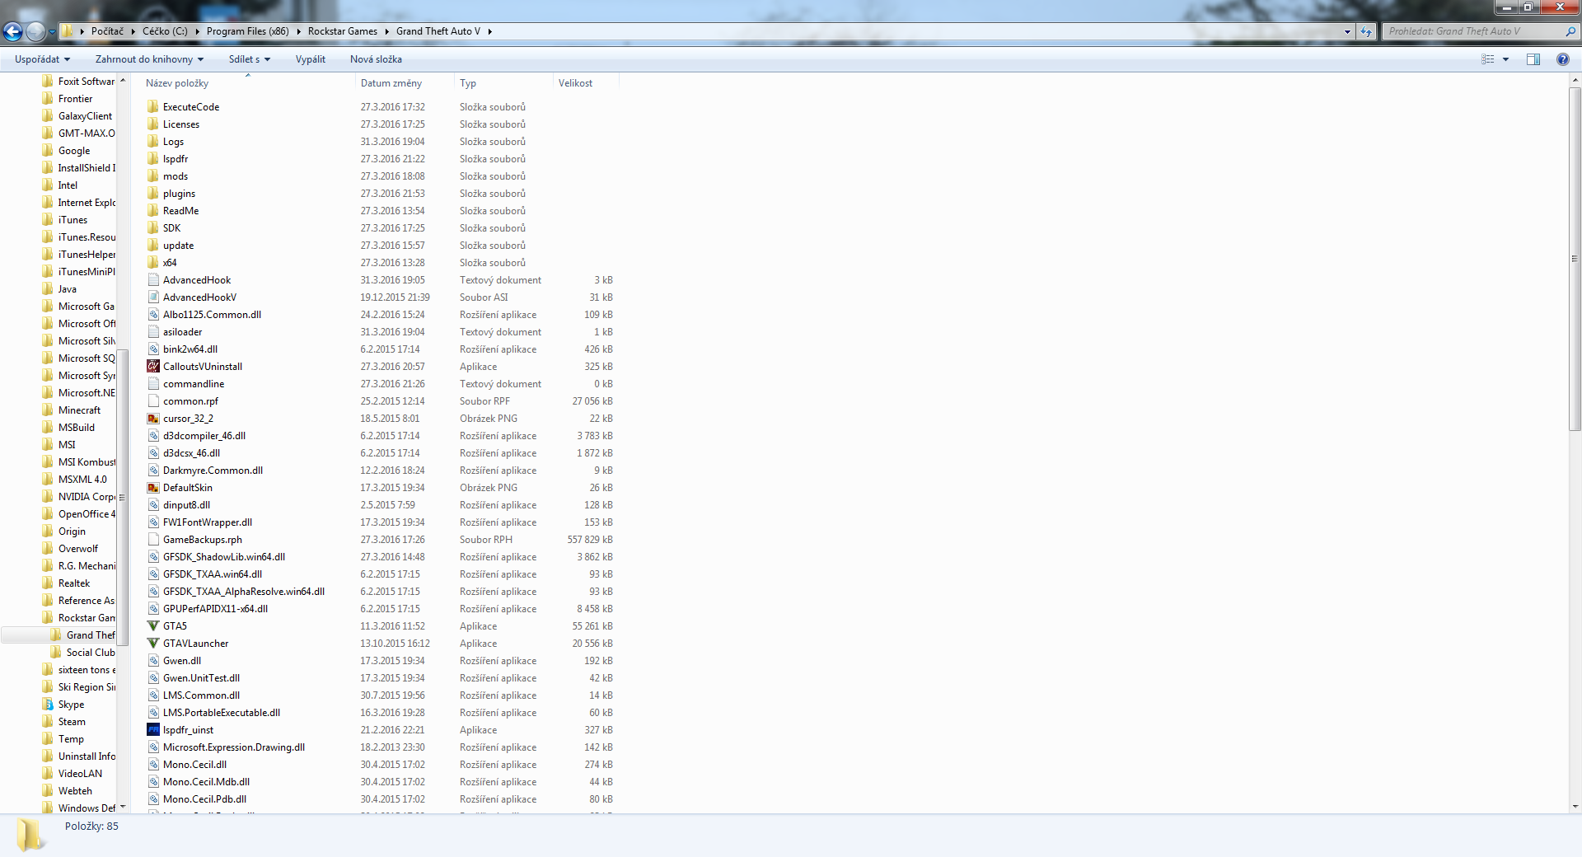Select the AdvancedHook text document icon
1582x857 pixels.
tap(152, 280)
